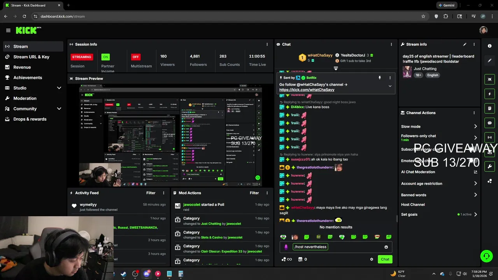
Task: Select the first emote in the quick emote row
Action: (x=283, y=237)
